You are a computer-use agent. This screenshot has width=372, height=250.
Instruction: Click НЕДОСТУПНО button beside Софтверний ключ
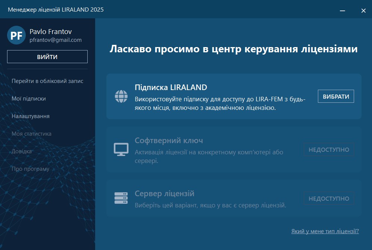pos(329,149)
